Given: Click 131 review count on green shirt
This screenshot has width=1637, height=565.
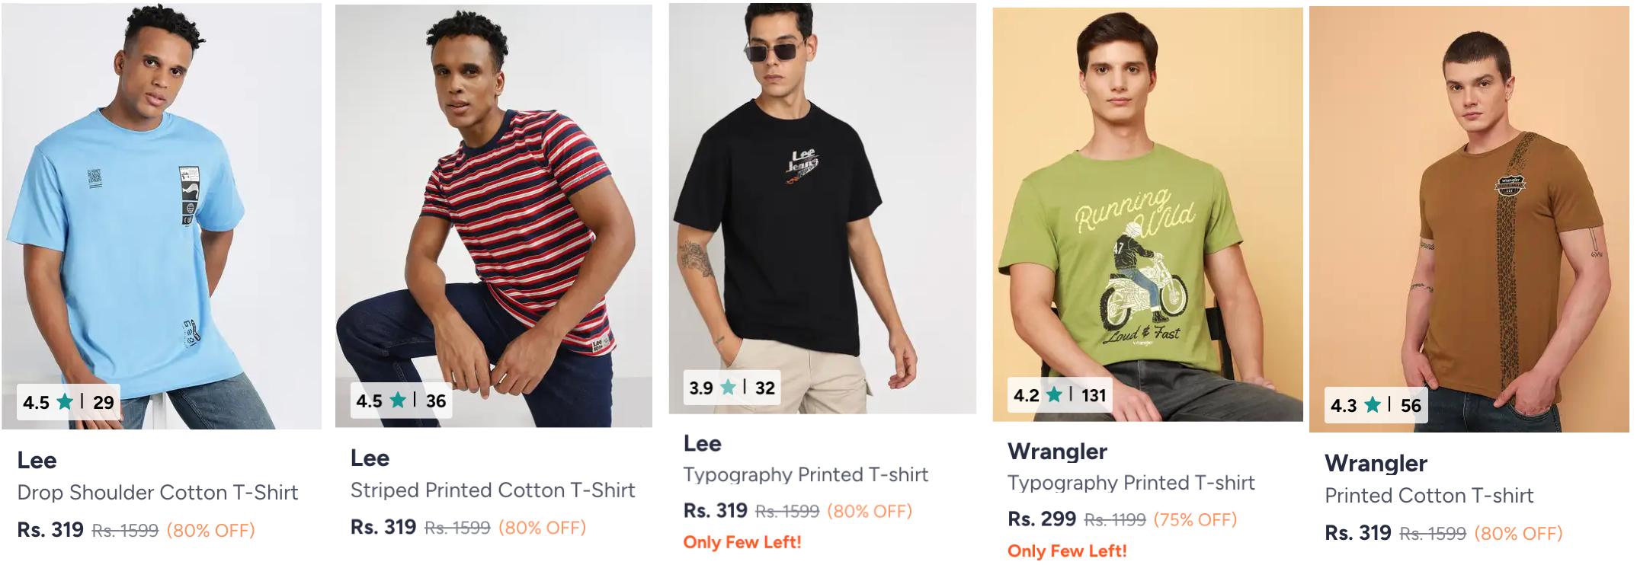Looking at the screenshot, I should [x=1094, y=395].
